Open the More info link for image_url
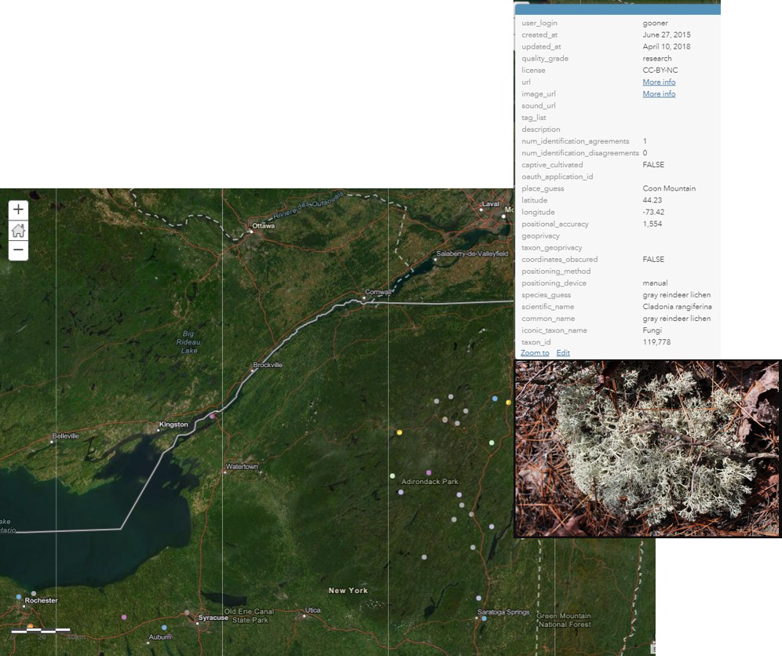This screenshot has width=782, height=656. [x=659, y=94]
